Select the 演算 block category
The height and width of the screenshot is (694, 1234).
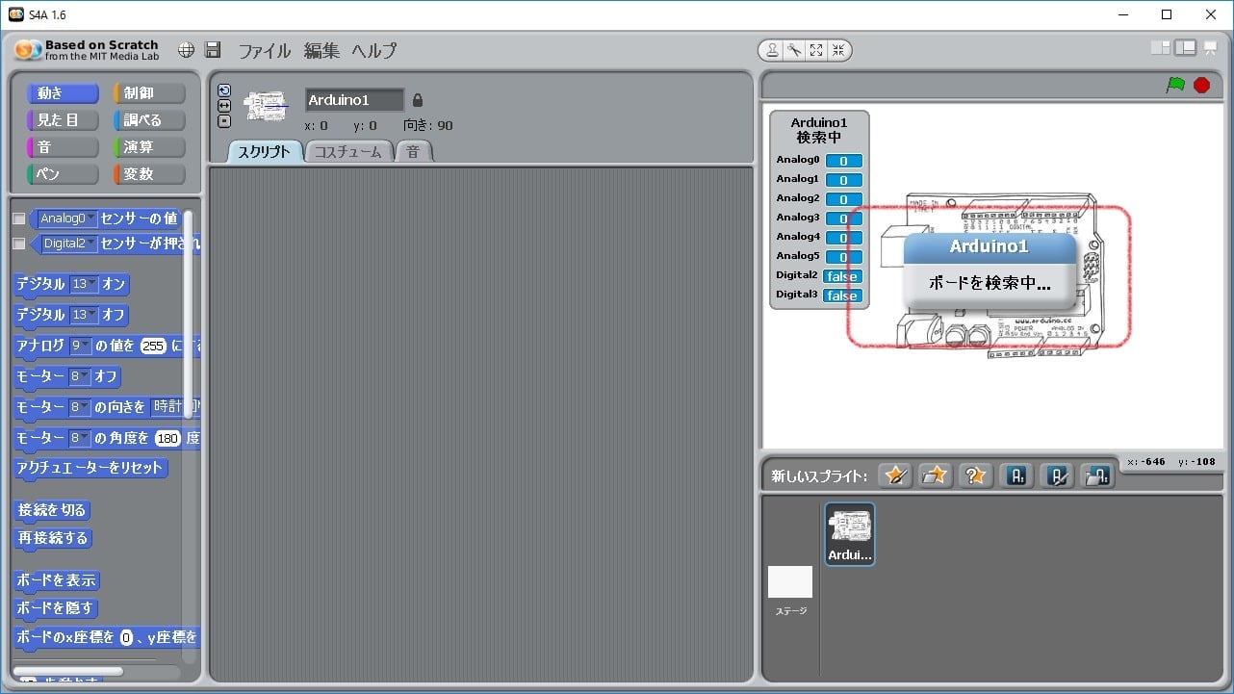[149, 147]
